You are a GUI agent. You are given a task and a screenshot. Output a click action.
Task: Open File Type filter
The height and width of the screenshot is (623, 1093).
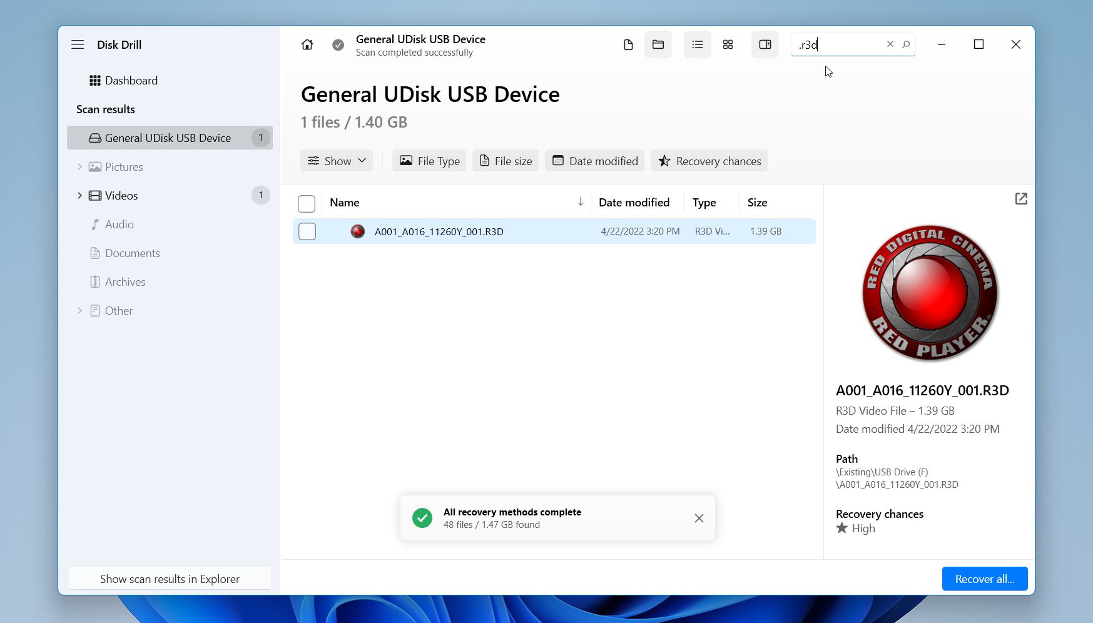click(429, 161)
